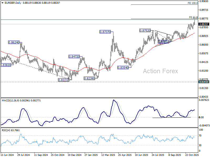
Task: Select the 0.83540 price label
Action: coord(123,68)
